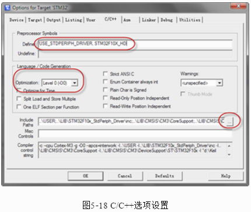The image size is (251, 212).
Task: Open the Linker tab
Action: point(149,20)
